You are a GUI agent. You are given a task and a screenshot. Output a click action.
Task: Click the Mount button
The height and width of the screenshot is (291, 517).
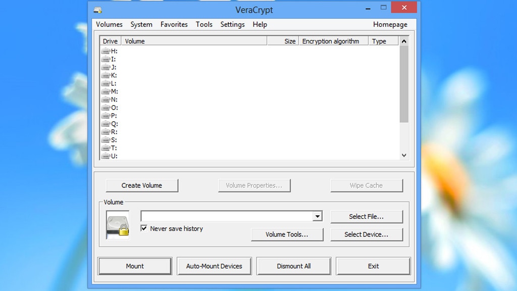point(135,266)
